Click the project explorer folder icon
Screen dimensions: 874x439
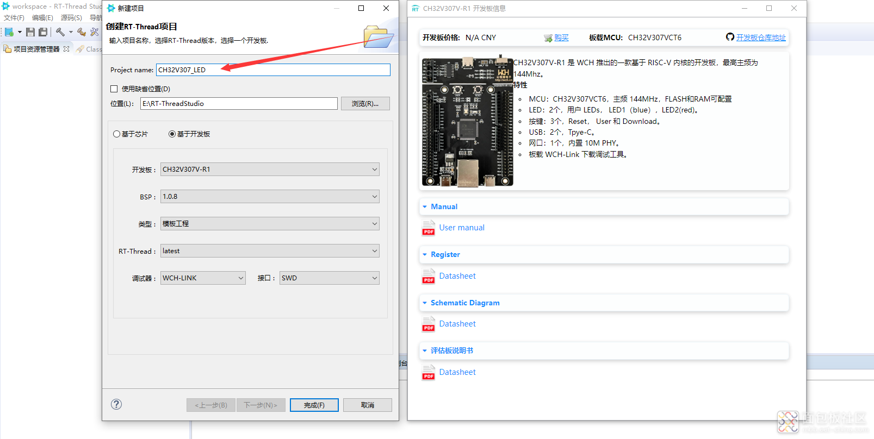[x=8, y=49]
